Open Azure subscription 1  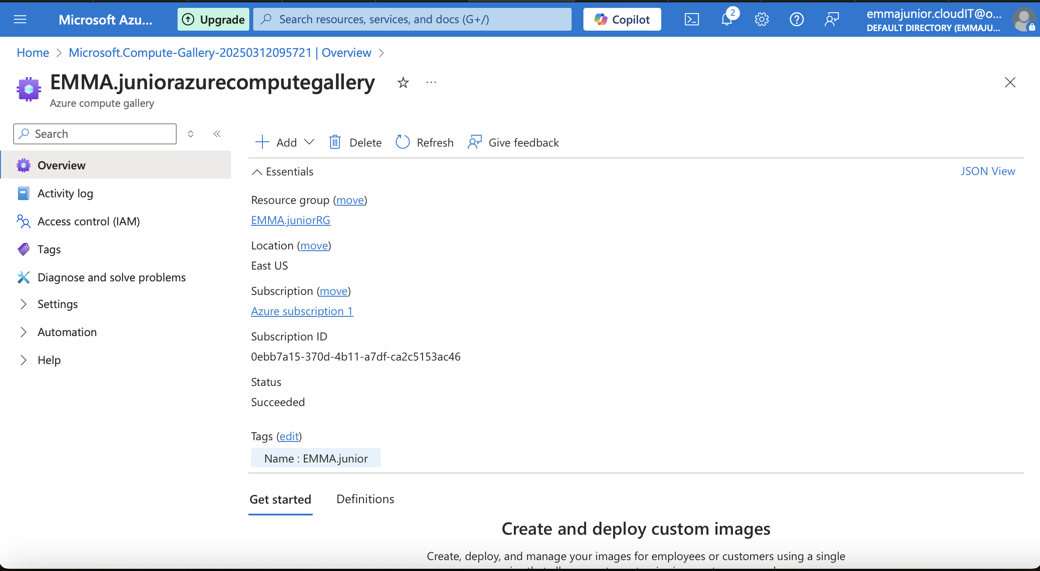[302, 311]
